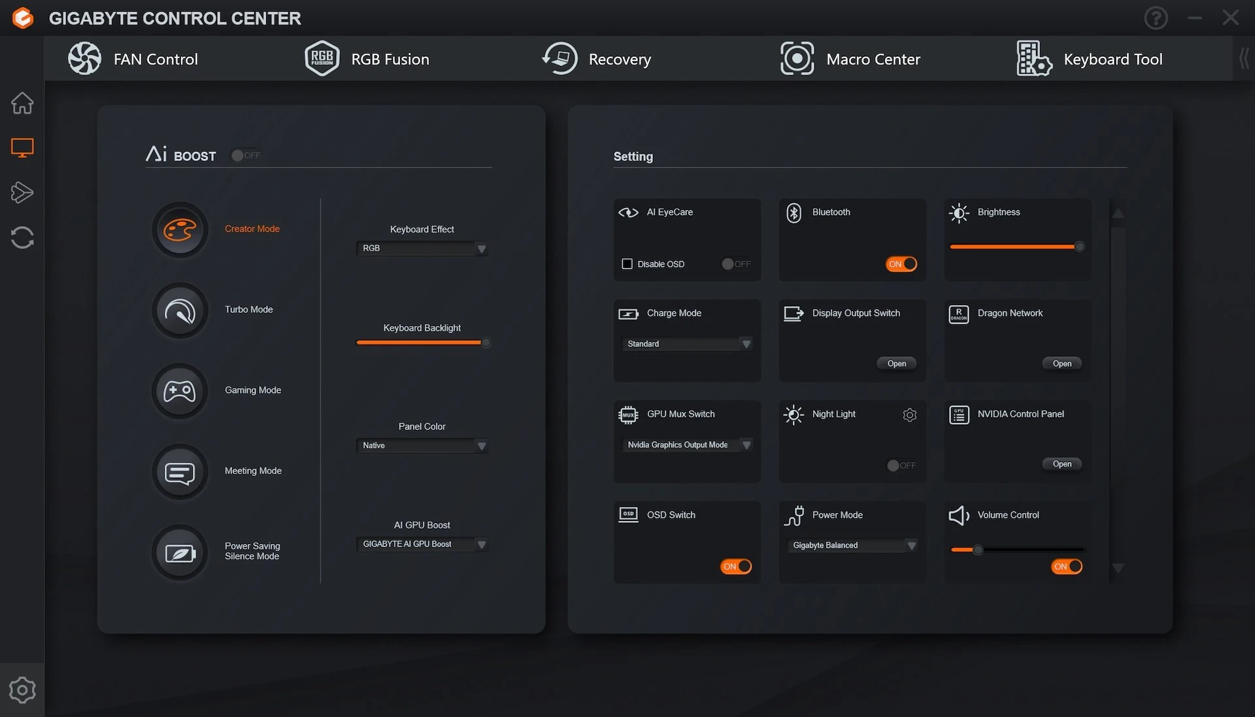1255x717 pixels.
Task: Click the Volume Control speaker icon
Action: [x=959, y=516]
